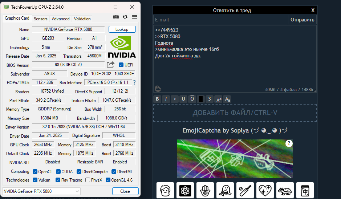Close the Ответить в тред form
Image resolution: width=341 pixels, height=199 pixels.
click(x=313, y=10)
